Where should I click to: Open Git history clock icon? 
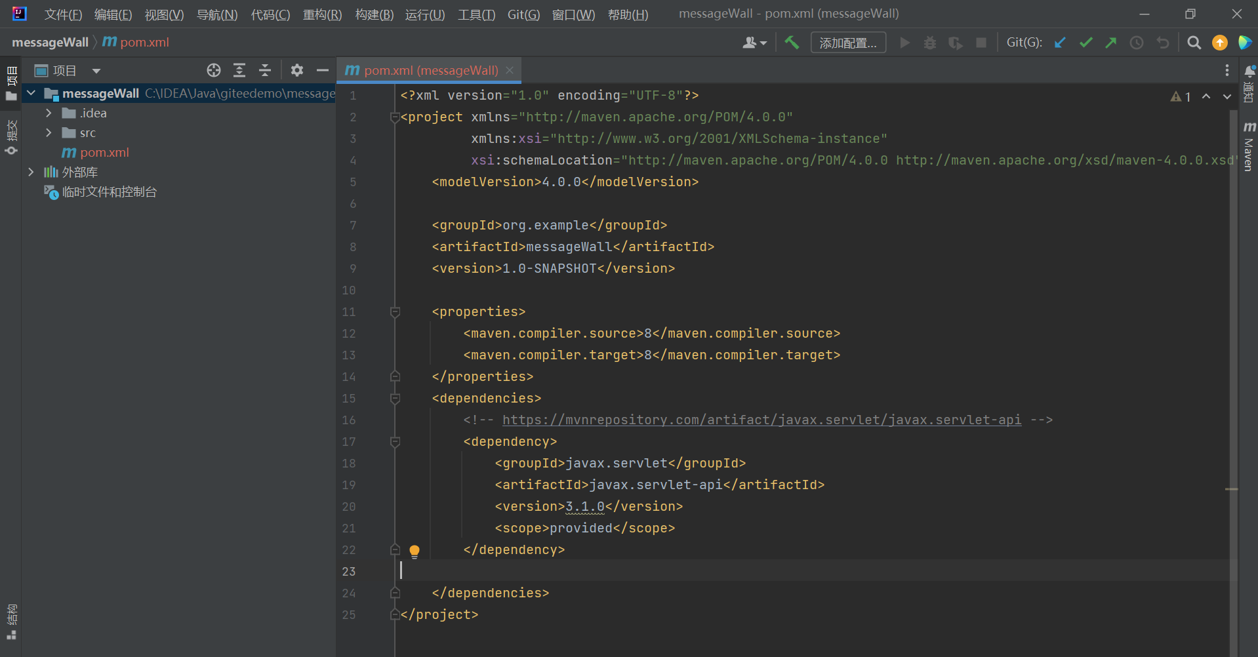pos(1137,43)
